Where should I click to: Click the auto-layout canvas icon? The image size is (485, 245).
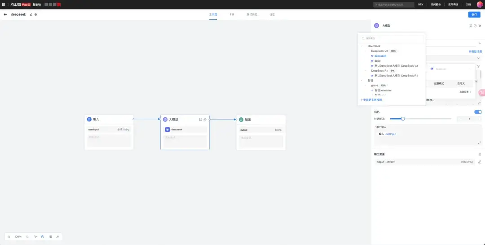pyautogui.click(x=51, y=236)
